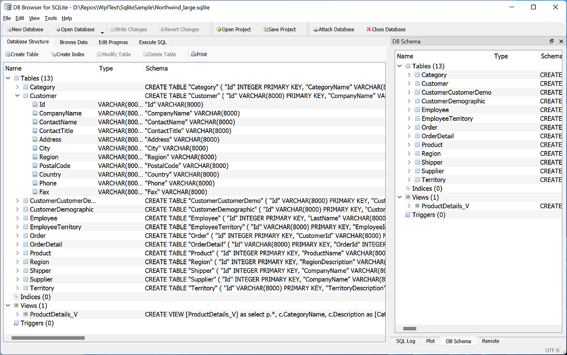Collapse the Customer table columns
The height and width of the screenshot is (355, 567).
17,96
